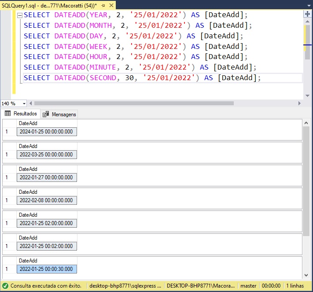Click the DateAdd header above 2024-01-25
Viewport: 313px width, 292px height.
[47, 123]
